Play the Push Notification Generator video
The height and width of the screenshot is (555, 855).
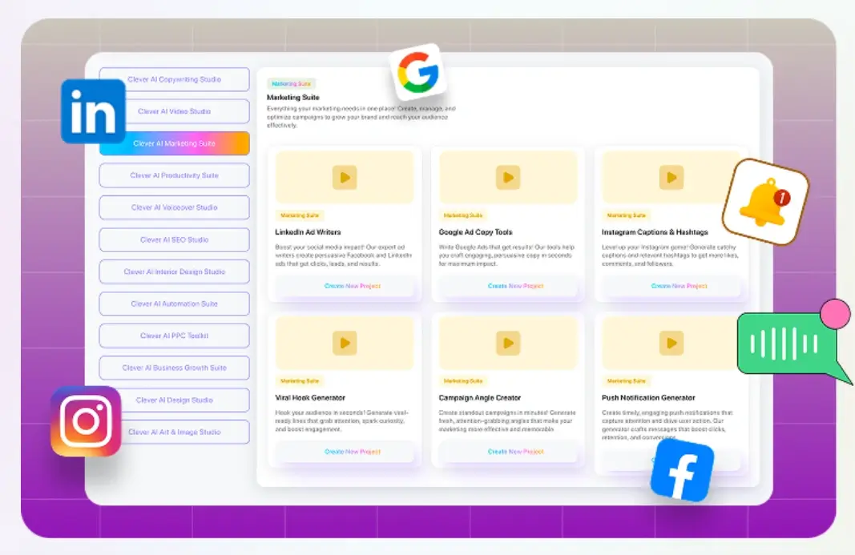coord(671,343)
